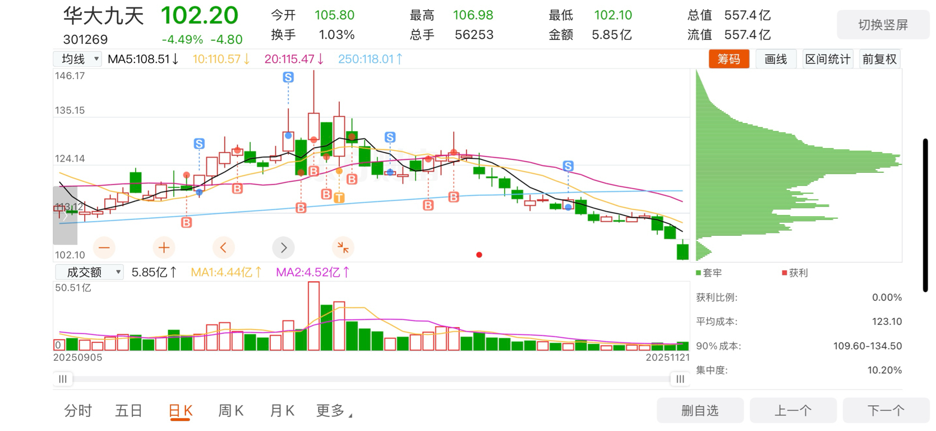Open the 均线 indicator dropdown
Image resolution: width=936 pixels, height=431 pixels.
(x=77, y=59)
